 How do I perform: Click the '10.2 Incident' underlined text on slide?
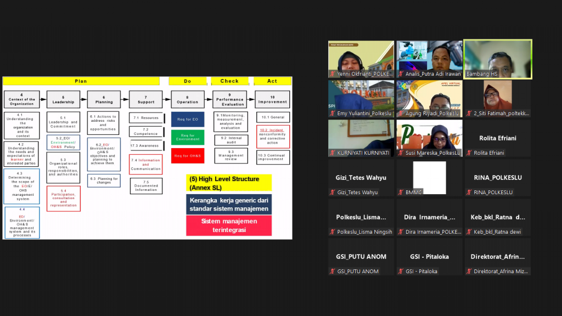pos(272,130)
